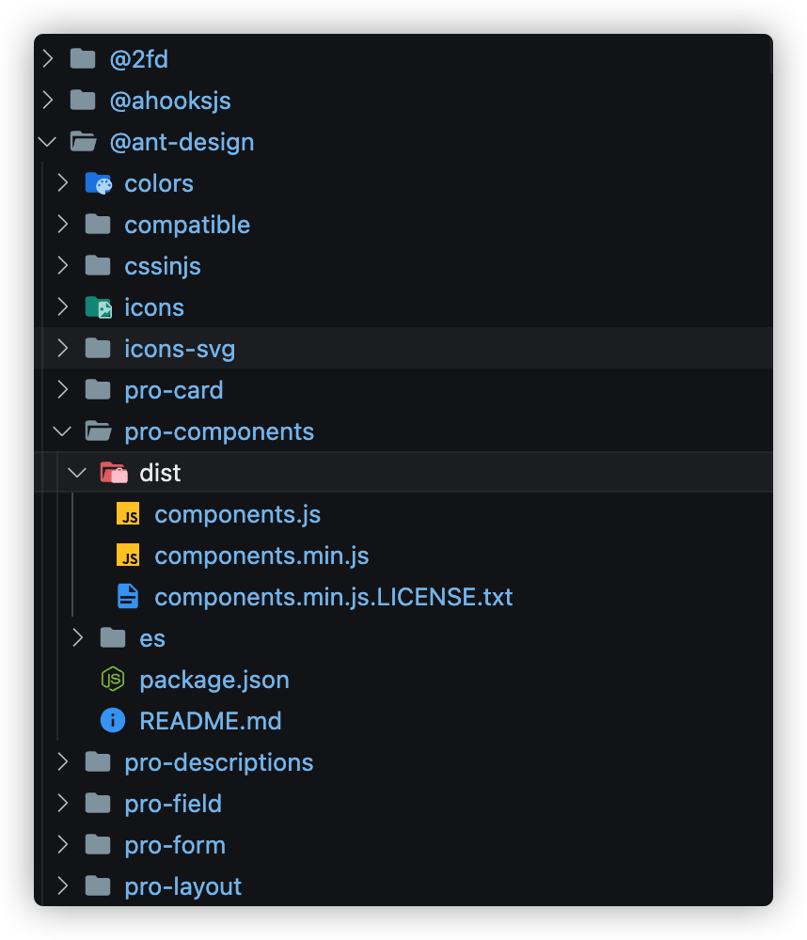807x940 pixels.
Task: Select the icons-svg folder
Action: (x=180, y=349)
